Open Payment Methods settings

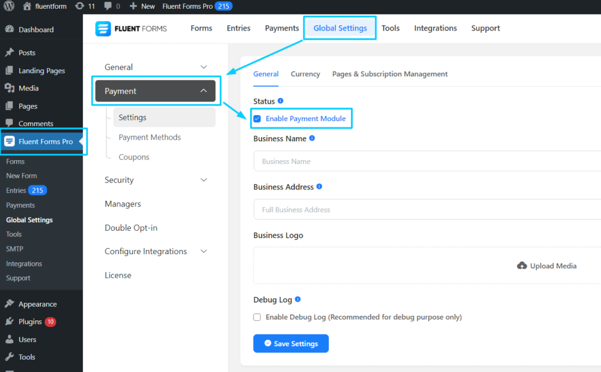pyautogui.click(x=150, y=137)
